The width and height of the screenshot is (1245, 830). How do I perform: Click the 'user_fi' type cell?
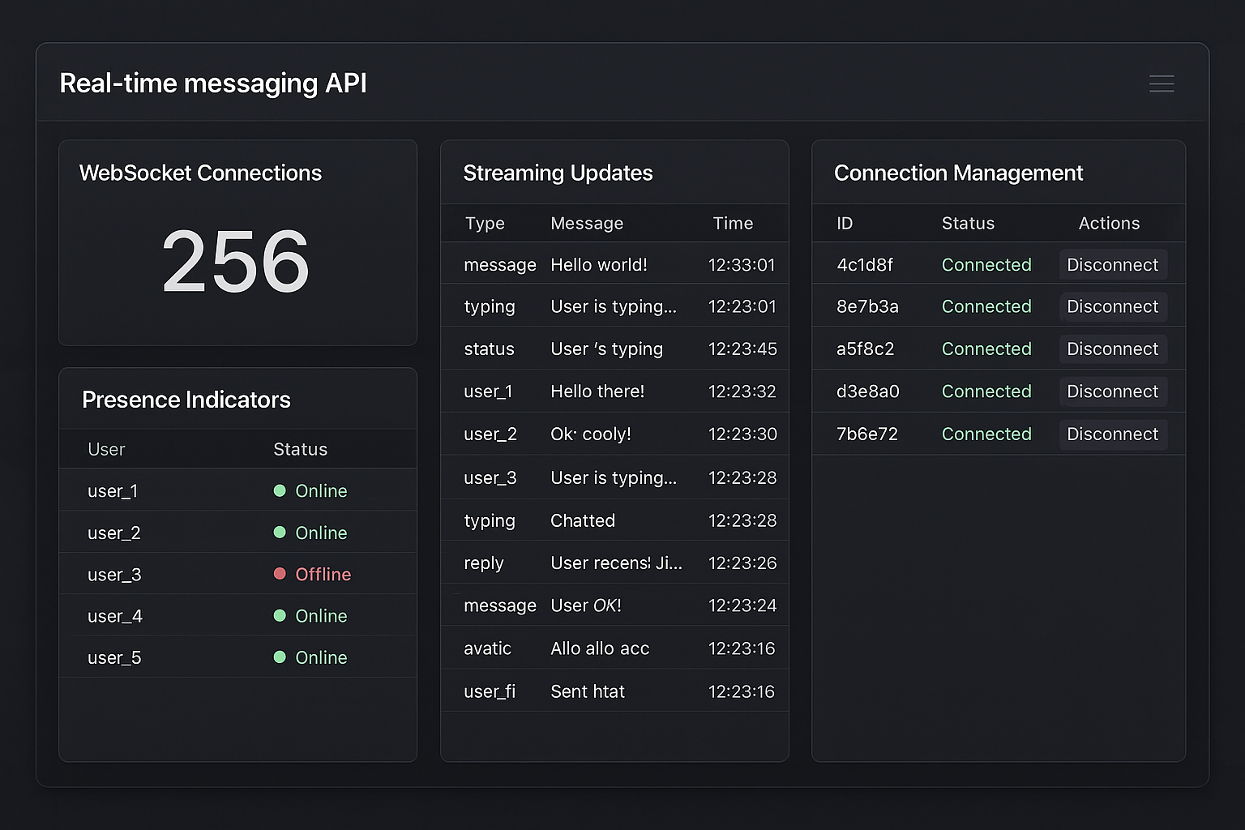coord(490,691)
